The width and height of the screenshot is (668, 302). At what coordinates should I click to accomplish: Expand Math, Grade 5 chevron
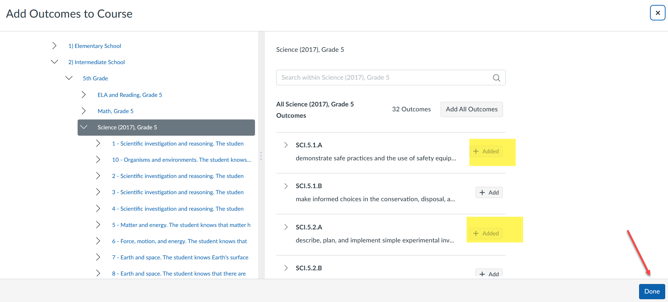[x=84, y=111]
